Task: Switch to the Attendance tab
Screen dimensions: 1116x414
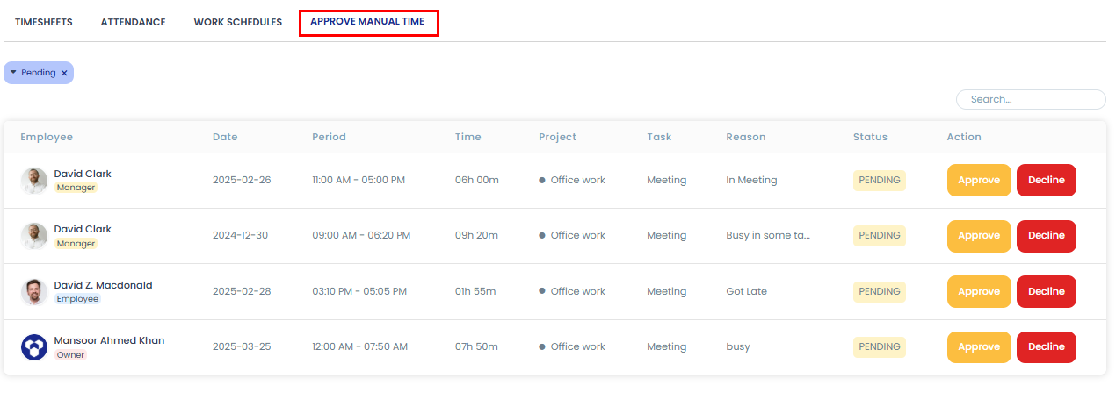Action: point(133,22)
